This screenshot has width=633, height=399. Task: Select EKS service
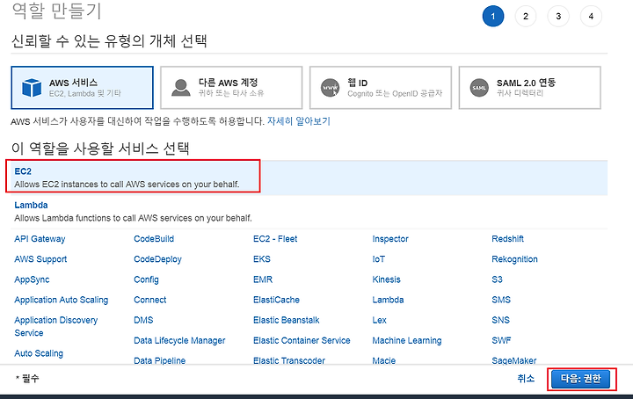(262, 259)
